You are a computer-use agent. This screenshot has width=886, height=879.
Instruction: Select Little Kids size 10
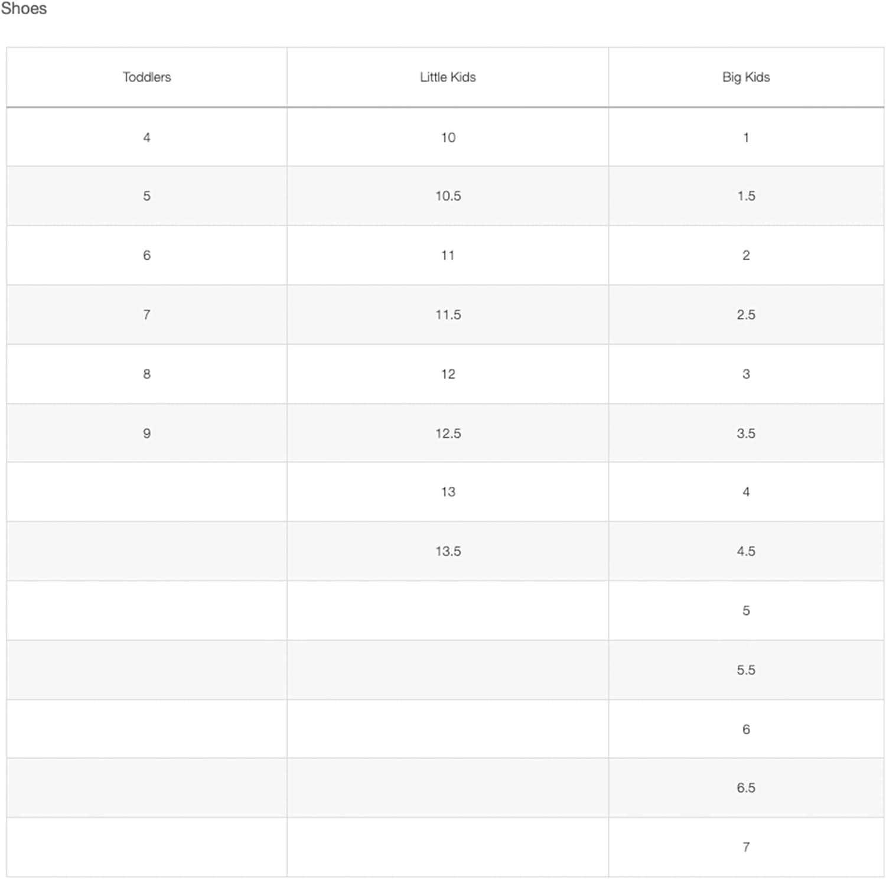[x=448, y=138]
